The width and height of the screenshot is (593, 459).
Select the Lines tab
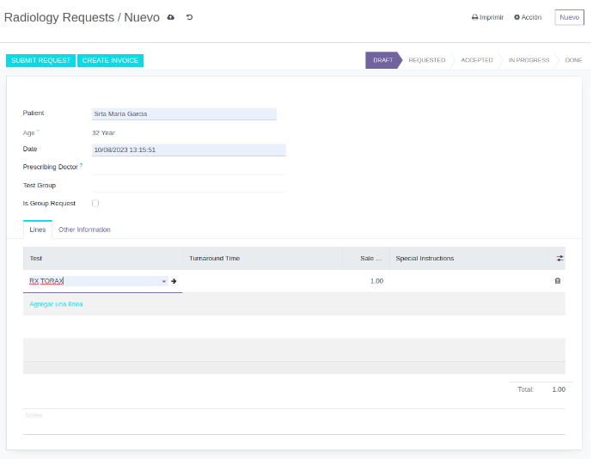point(38,229)
